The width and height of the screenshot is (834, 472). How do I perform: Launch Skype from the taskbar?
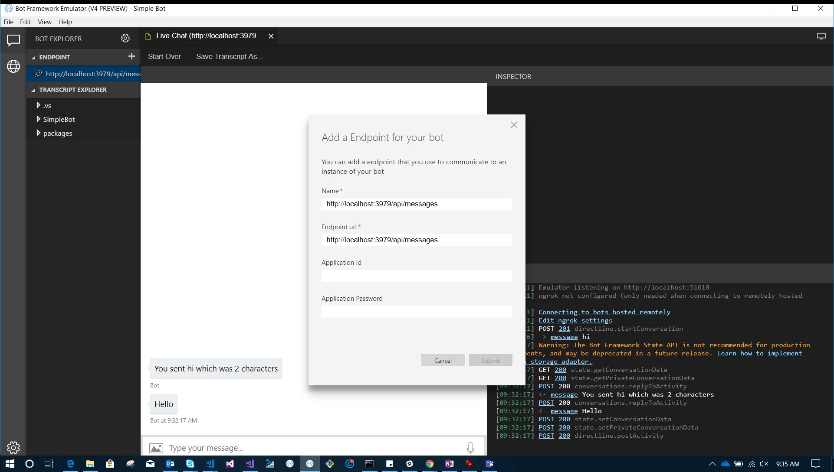190,464
